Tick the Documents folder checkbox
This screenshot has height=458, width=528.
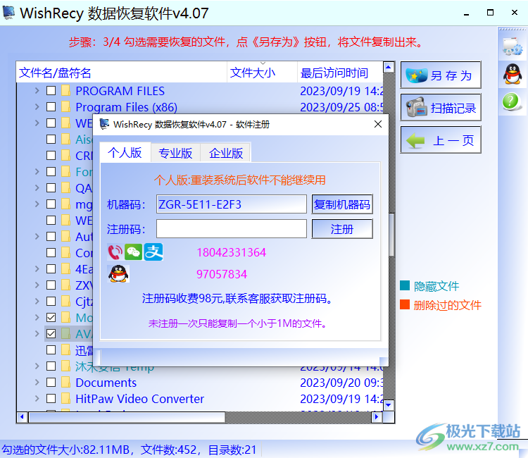coord(51,383)
